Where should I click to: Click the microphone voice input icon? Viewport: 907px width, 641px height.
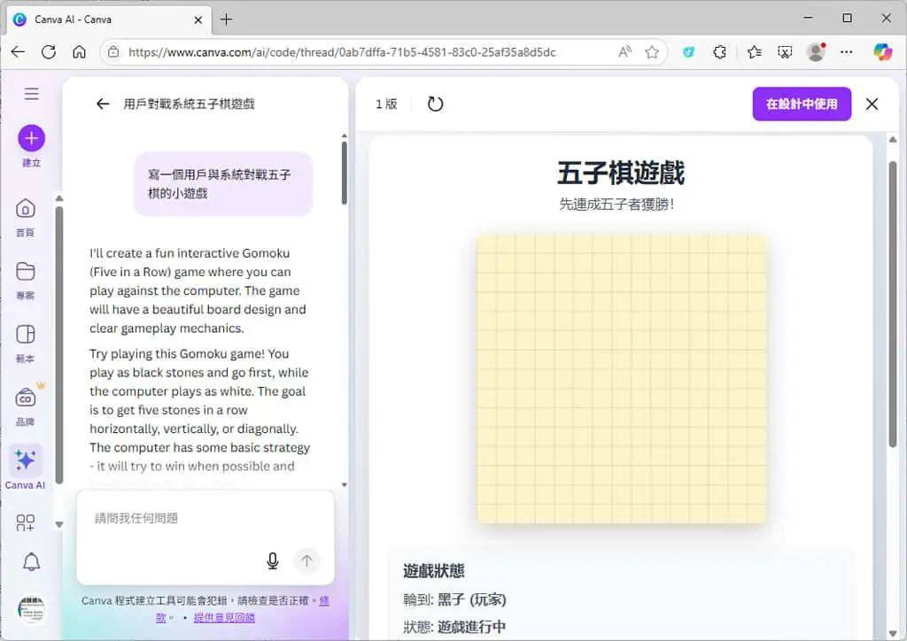point(273,560)
